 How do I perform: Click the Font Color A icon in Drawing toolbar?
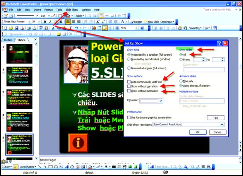click(x=106, y=167)
